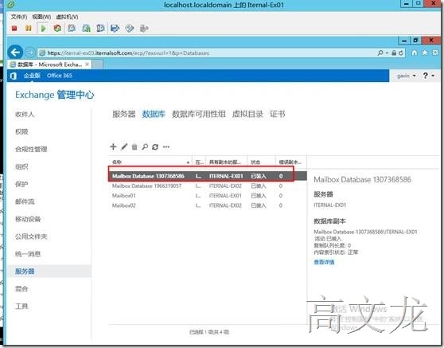The height and width of the screenshot is (348, 444).
Task: Switch to the 证书 tab
Action: [277, 114]
